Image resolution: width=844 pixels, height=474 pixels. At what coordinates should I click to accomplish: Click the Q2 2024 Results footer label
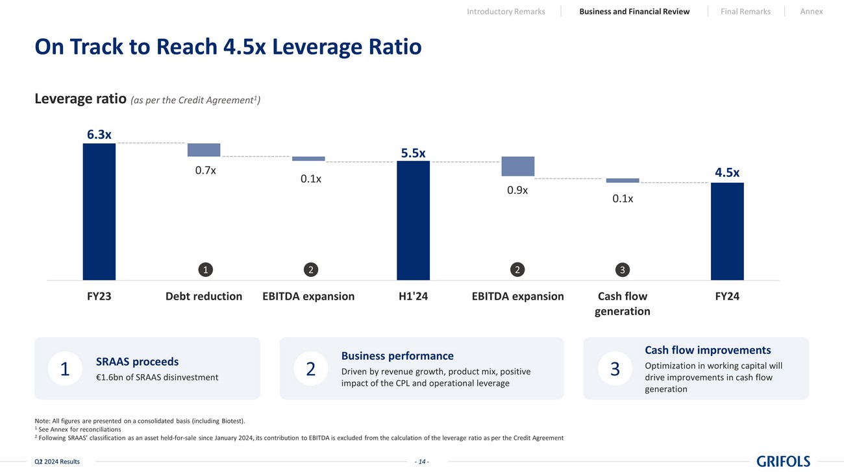(57, 462)
